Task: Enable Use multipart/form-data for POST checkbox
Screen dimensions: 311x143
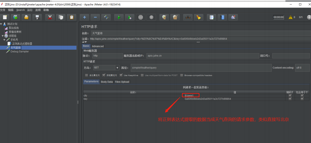Action: click(142, 75)
